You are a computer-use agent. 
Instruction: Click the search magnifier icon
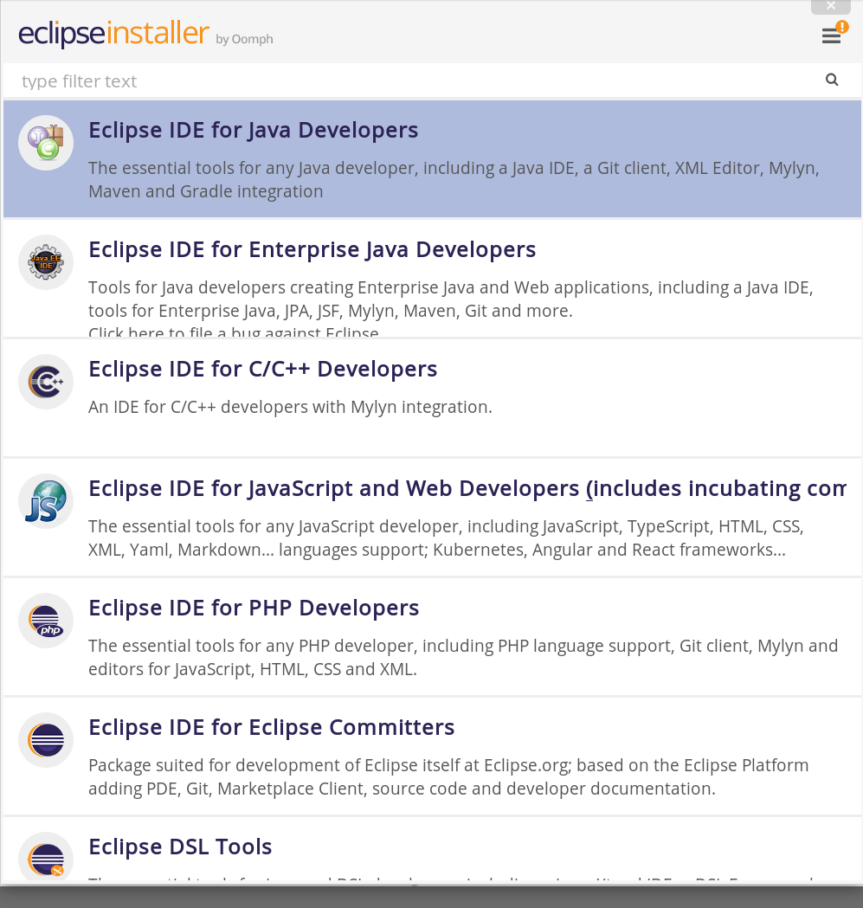point(832,80)
